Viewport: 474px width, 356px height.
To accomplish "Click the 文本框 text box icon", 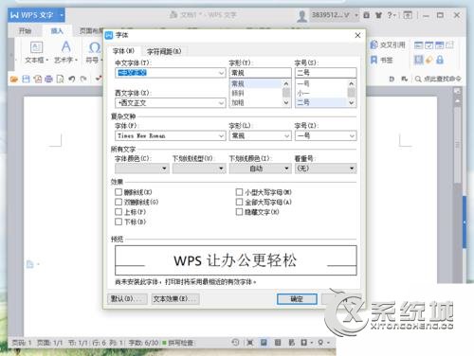I will pyautogui.click(x=36, y=47).
